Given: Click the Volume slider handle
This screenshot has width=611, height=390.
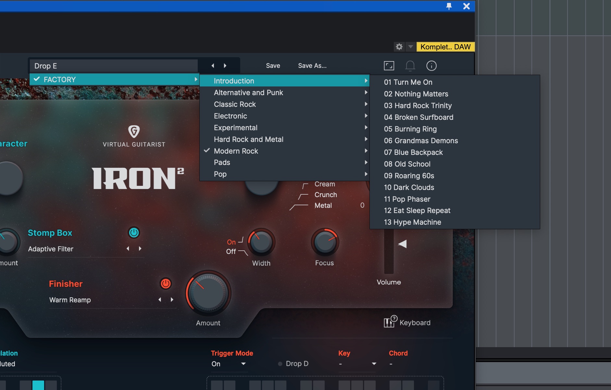Looking at the screenshot, I should pos(402,244).
